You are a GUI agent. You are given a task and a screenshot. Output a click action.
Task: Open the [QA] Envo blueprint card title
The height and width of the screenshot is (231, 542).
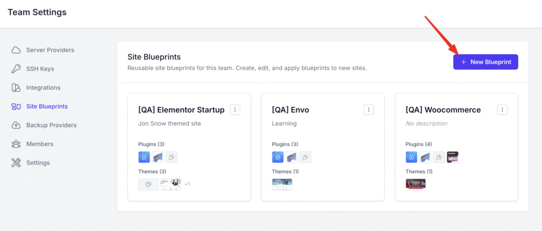pos(291,110)
